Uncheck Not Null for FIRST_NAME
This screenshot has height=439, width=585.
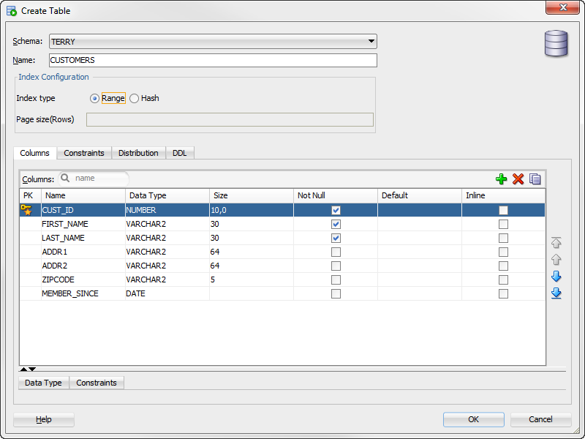coord(336,224)
